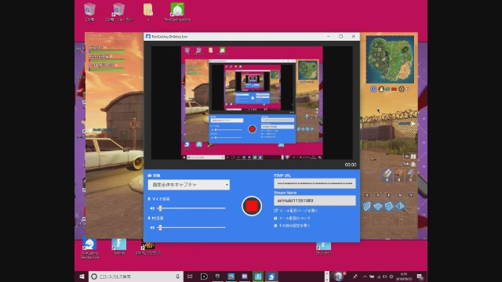502x282 pixels.
Task: Stop the broadcast with the red square button
Action: [x=252, y=206]
